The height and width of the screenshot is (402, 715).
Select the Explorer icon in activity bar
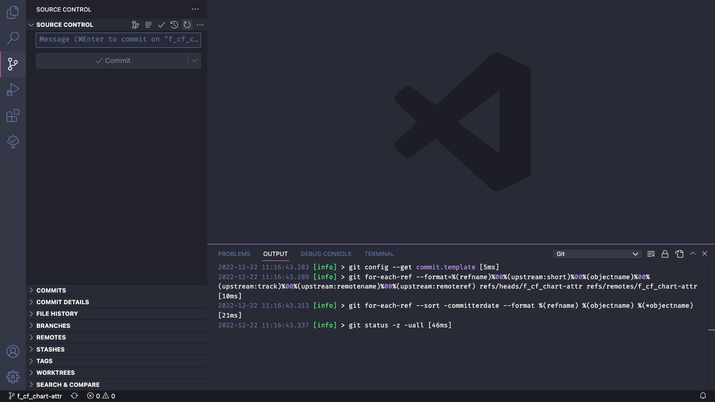coord(13,13)
